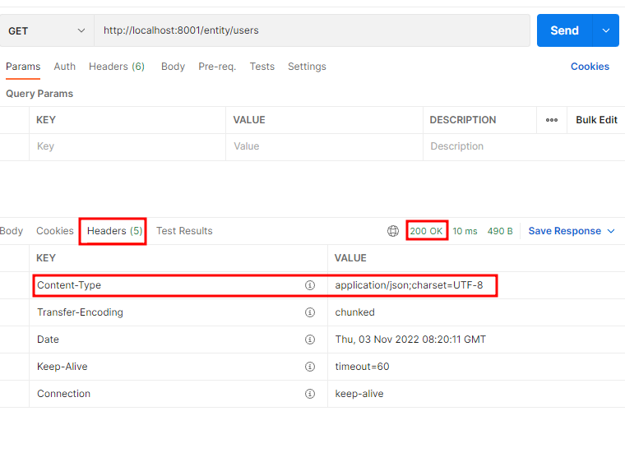
Task: Click the request URL field
Action: pos(312,30)
